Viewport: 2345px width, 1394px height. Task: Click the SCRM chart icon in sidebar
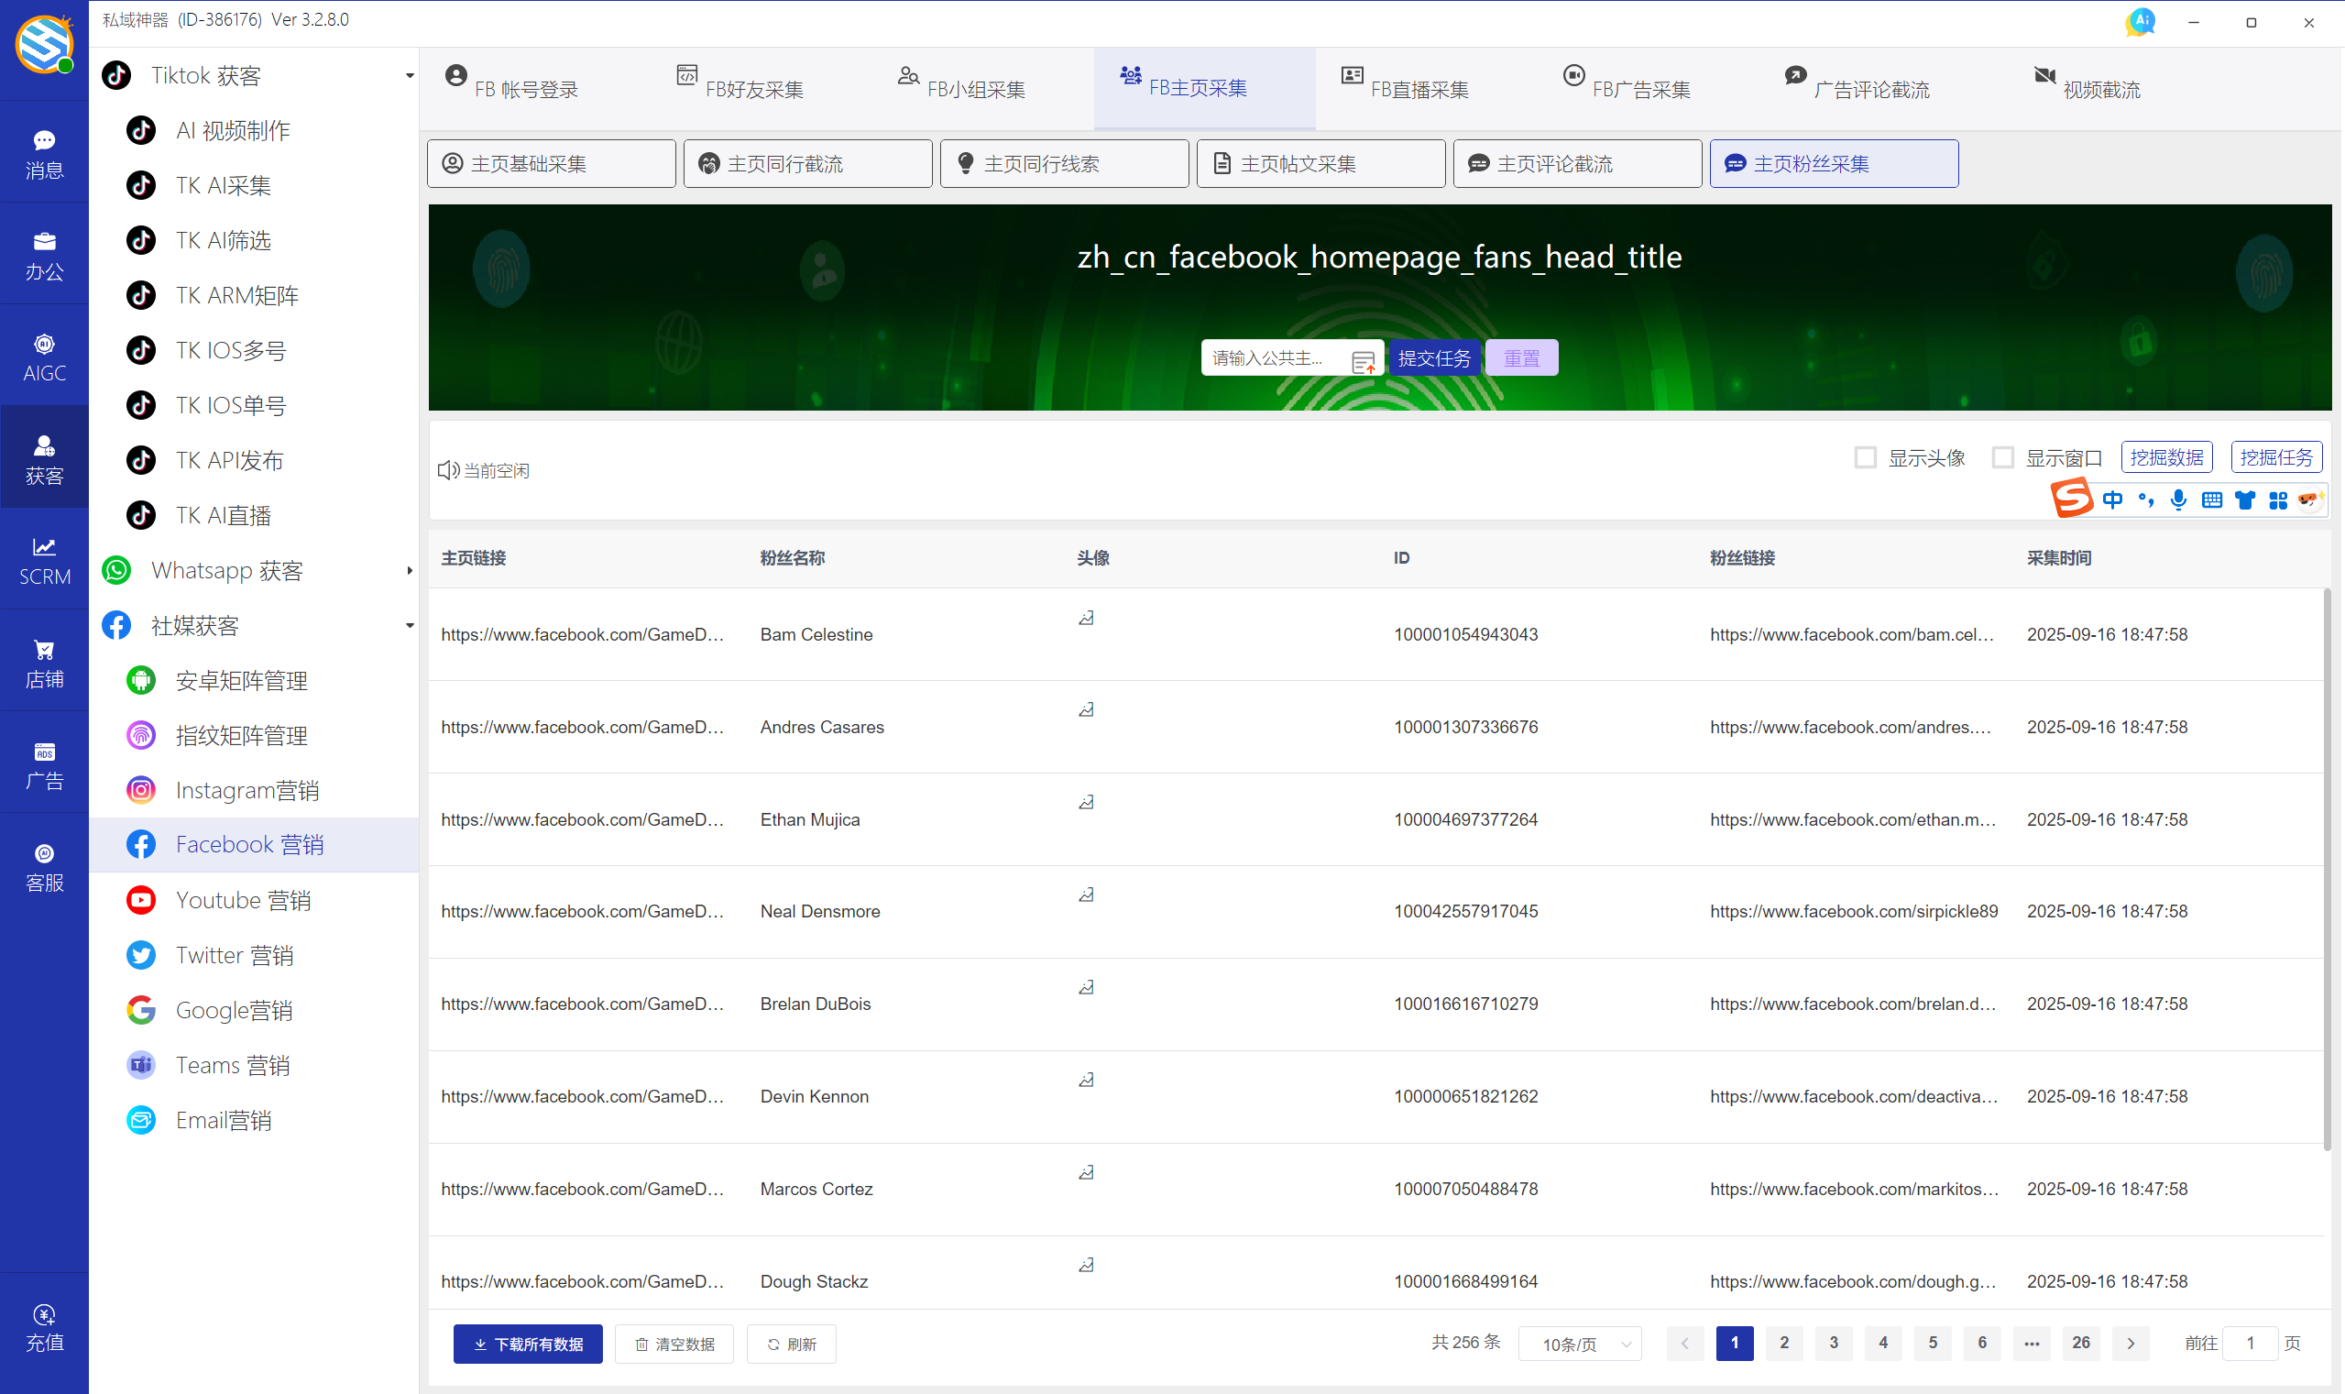point(44,560)
